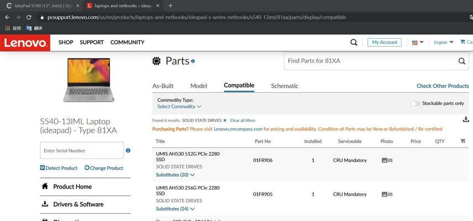Image resolution: width=473 pixels, height=221 pixels.
Task: Click UMIS AH530 256G PCIe 2280 SSD title
Action: click(188, 191)
